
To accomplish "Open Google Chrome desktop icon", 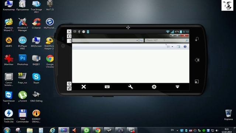I will [50, 61].
